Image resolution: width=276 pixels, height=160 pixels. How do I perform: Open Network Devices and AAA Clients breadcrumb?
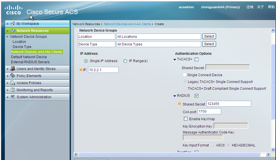127,24
